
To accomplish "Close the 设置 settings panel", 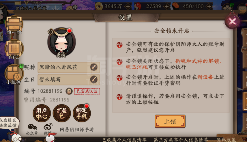I will pyautogui.click(x=232, y=21).
